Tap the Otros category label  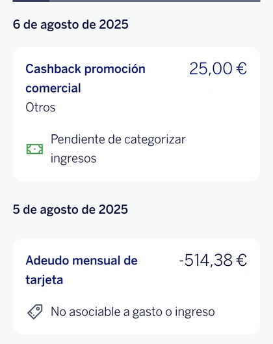tap(40, 107)
